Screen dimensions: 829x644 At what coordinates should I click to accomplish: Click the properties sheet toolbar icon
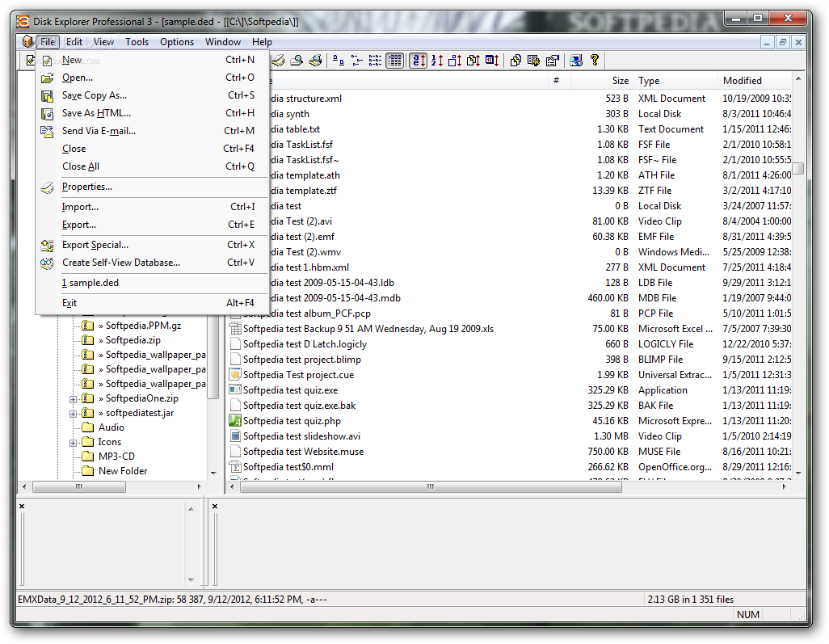[553, 61]
